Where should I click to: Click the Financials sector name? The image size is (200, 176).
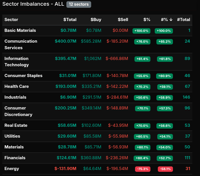(15, 158)
